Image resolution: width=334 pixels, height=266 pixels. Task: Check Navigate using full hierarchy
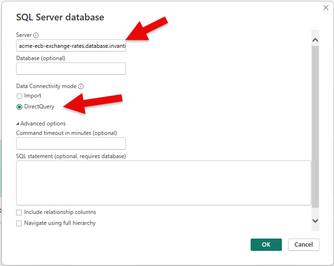19,223
